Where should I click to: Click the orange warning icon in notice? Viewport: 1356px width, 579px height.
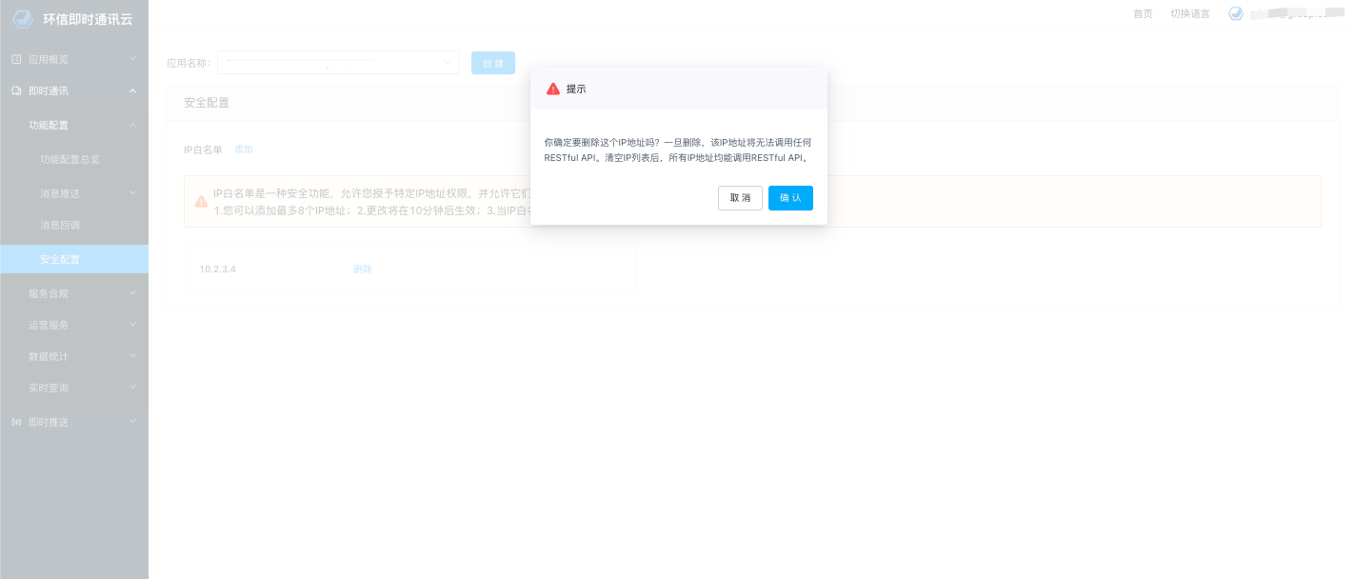201,202
